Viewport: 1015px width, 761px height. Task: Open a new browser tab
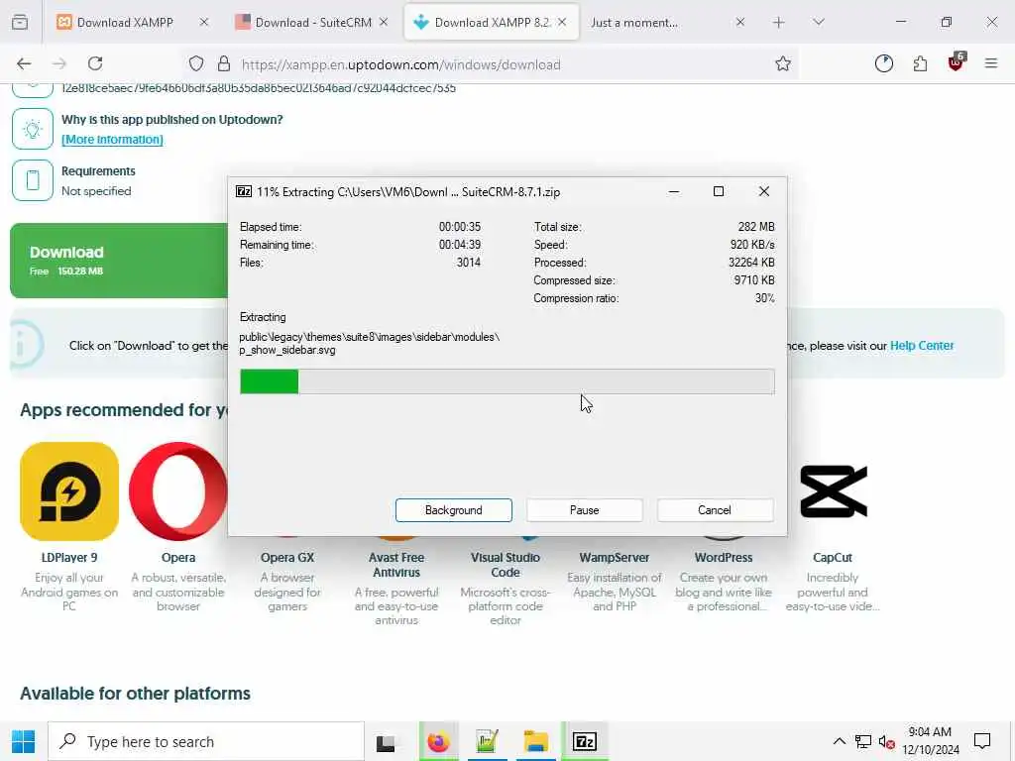[779, 23]
